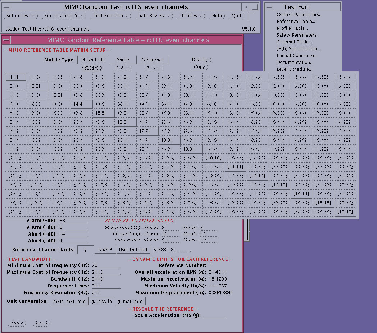The height and width of the screenshot is (333, 377).
Task: Open the Data Review dropdown menu
Action: pos(154,16)
